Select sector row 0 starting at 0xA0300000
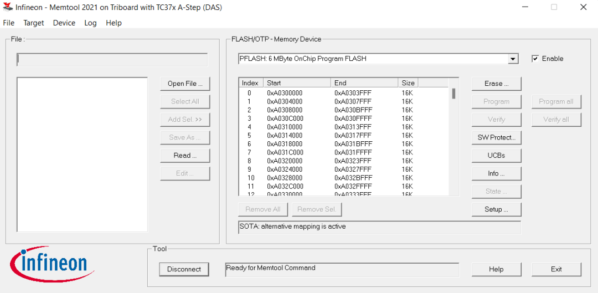Image resolution: width=598 pixels, height=293 pixels. (343, 92)
